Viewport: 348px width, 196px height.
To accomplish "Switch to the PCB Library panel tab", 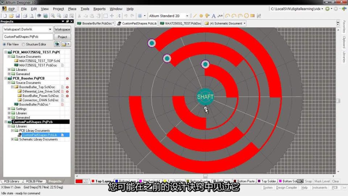I will tap(12, 181).
